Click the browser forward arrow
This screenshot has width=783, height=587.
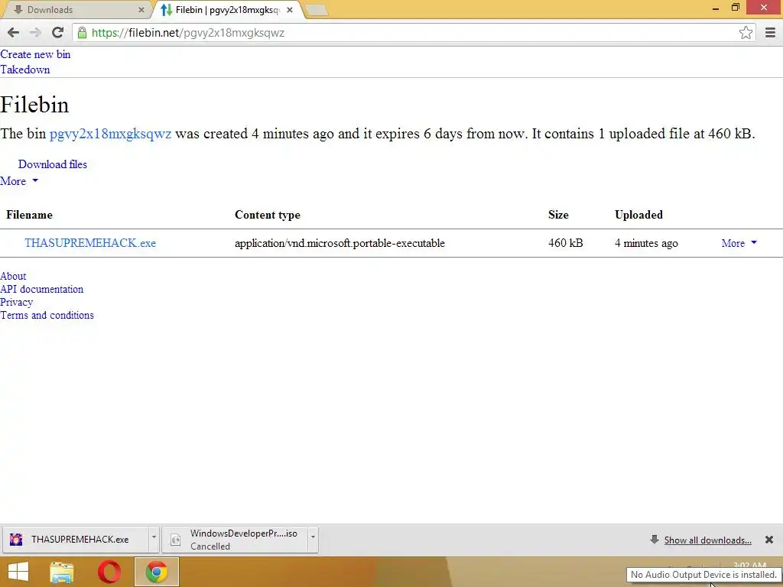35,33
